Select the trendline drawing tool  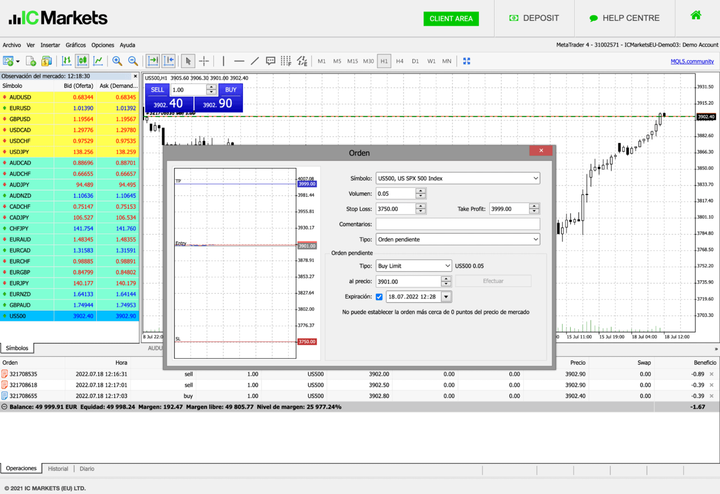coord(255,61)
